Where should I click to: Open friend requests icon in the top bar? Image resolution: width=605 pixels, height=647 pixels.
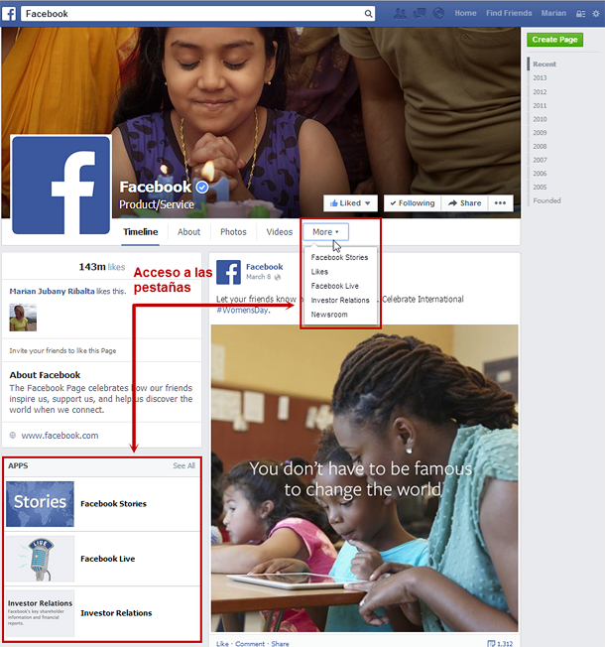pyautogui.click(x=400, y=13)
